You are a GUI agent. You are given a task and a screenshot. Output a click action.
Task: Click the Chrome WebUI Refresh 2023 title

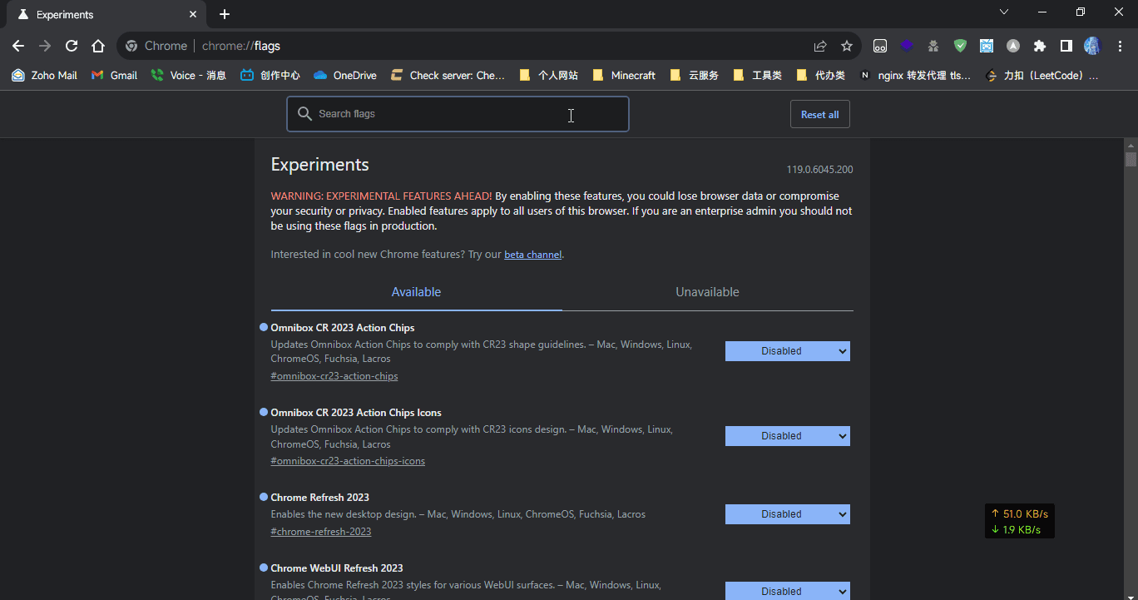(x=337, y=568)
